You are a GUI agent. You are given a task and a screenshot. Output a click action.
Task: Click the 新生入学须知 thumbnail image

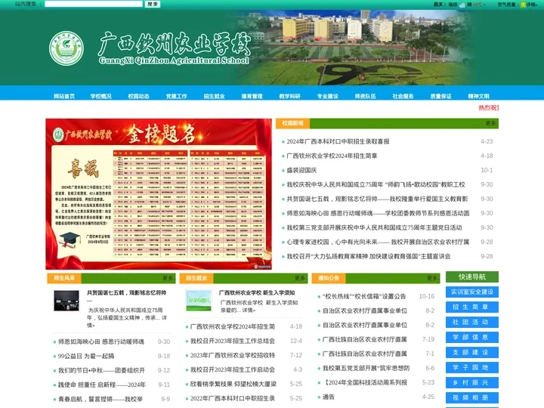(199, 301)
